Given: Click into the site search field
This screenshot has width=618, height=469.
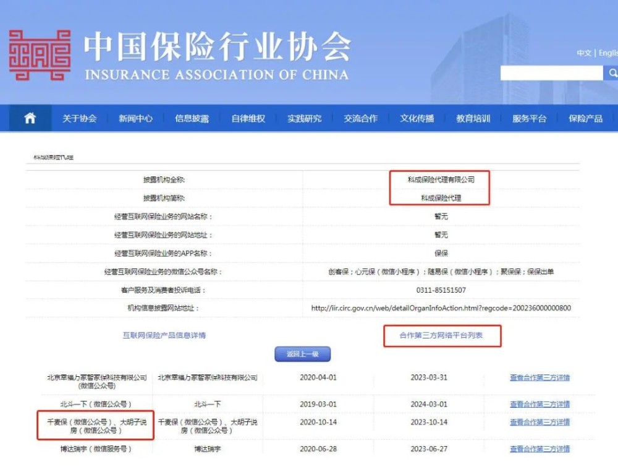Looking at the screenshot, I should 552,73.
